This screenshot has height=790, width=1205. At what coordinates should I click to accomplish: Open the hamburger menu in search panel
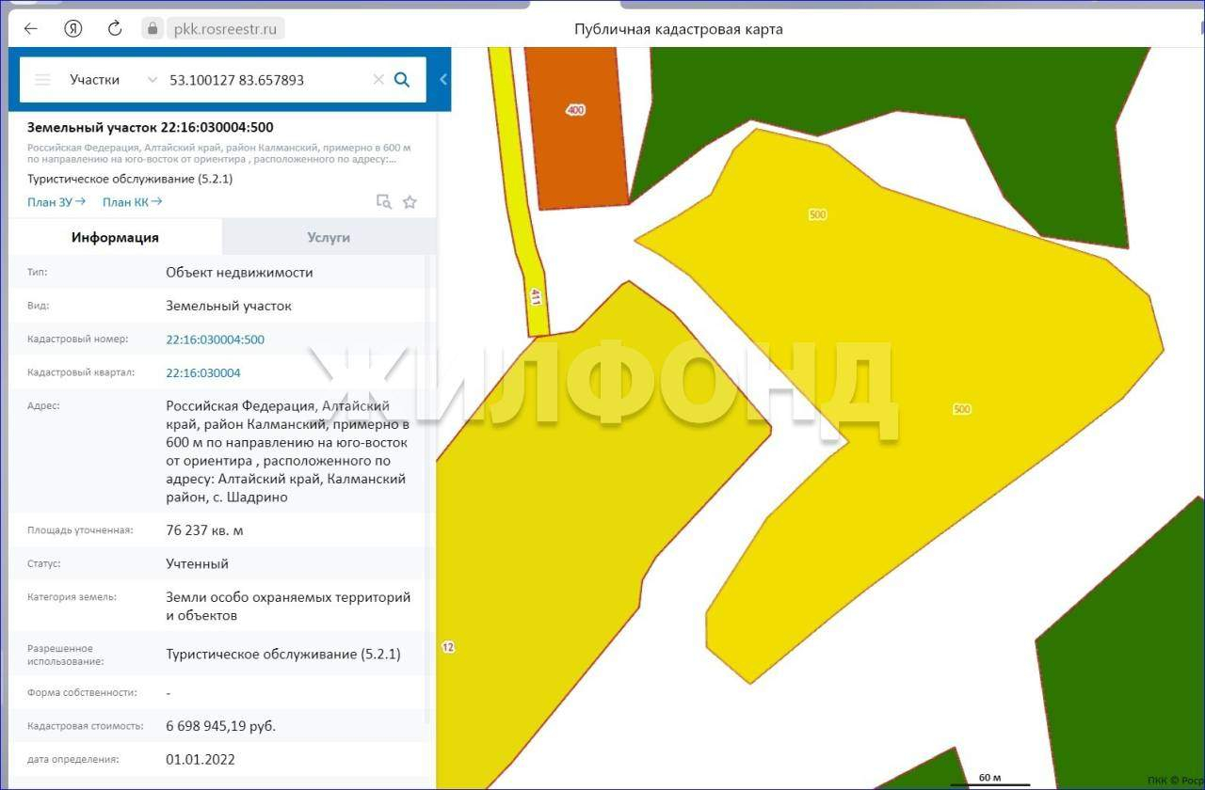(x=42, y=79)
